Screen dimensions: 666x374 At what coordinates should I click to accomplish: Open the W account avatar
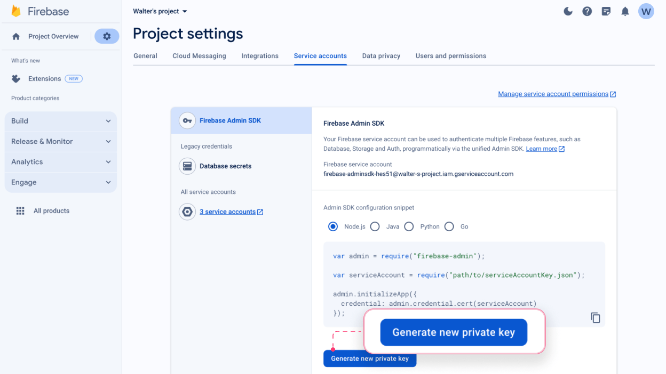(x=646, y=11)
